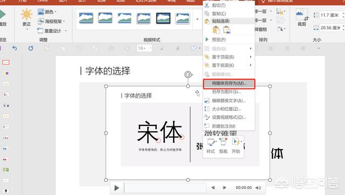
Task: Open 大小和位置(Z)... size and position
Action: click(x=226, y=109)
